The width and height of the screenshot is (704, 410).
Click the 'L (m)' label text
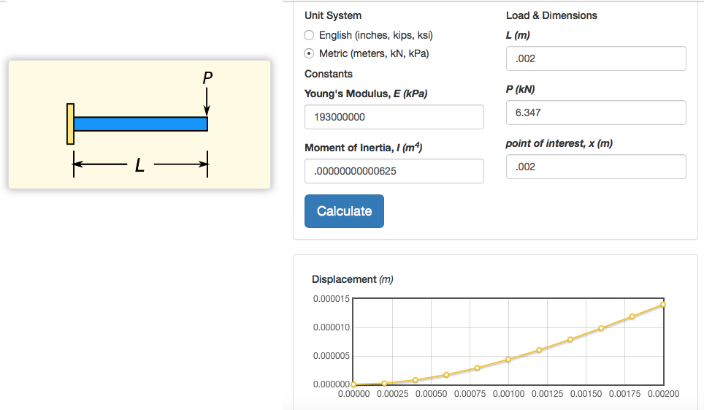[x=518, y=35]
